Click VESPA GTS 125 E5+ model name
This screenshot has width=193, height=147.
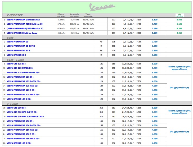[x=16, y=64]
